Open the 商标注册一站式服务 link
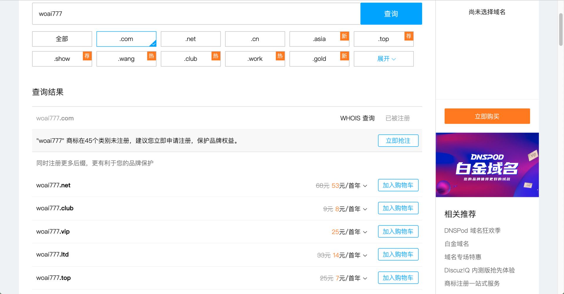Image resolution: width=564 pixels, height=294 pixels. pyautogui.click(x=472, y=283)
